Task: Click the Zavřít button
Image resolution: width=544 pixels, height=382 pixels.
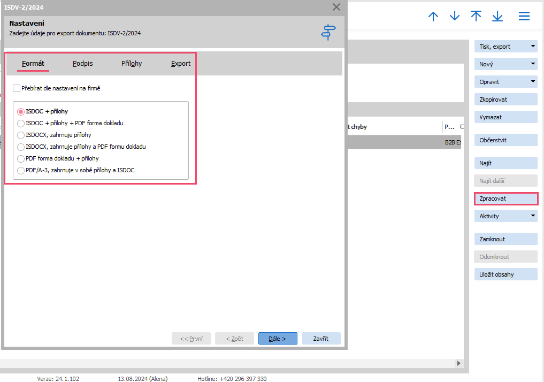Action: click(321, 339)
